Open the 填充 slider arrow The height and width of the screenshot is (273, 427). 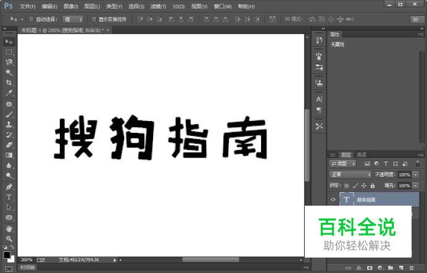click(x=415, y=185)
